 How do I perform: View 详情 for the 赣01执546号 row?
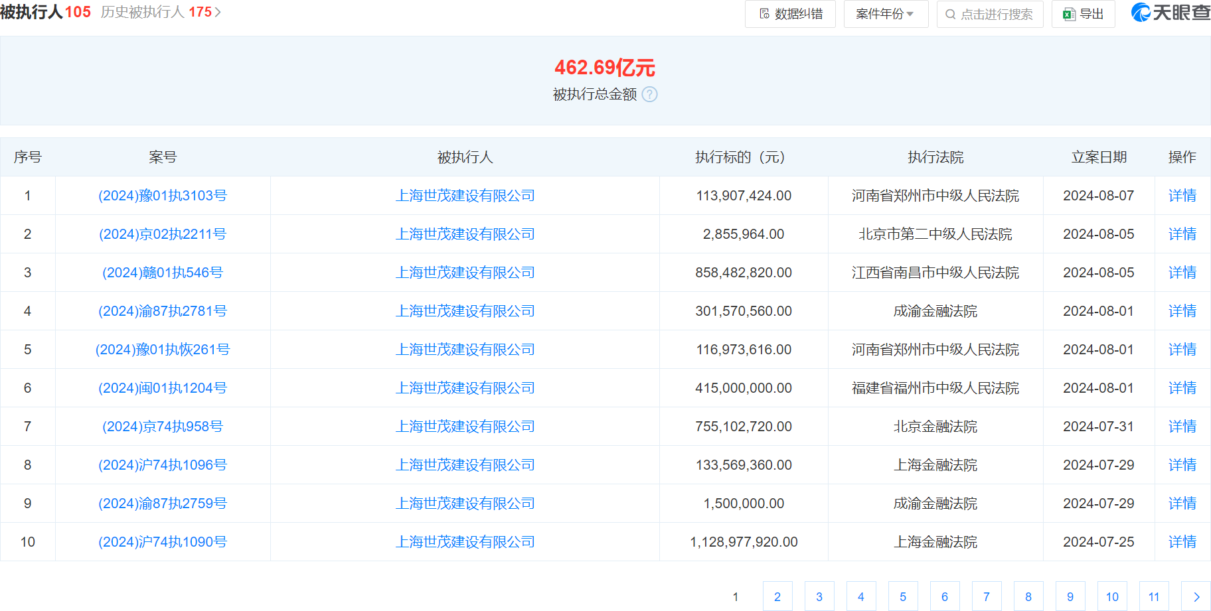[x=1182, y=273]
